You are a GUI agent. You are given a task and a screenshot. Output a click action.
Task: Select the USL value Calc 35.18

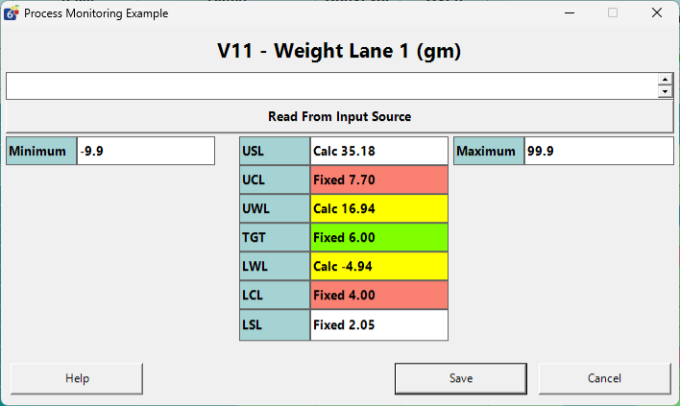tap(379, 151)
